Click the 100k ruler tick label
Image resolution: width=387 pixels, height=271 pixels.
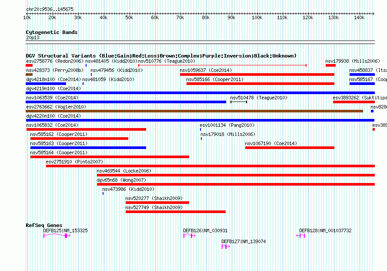(257, 17)
